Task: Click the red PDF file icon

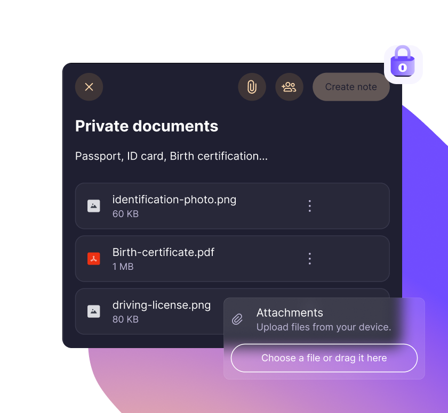Action: point(94,259)
